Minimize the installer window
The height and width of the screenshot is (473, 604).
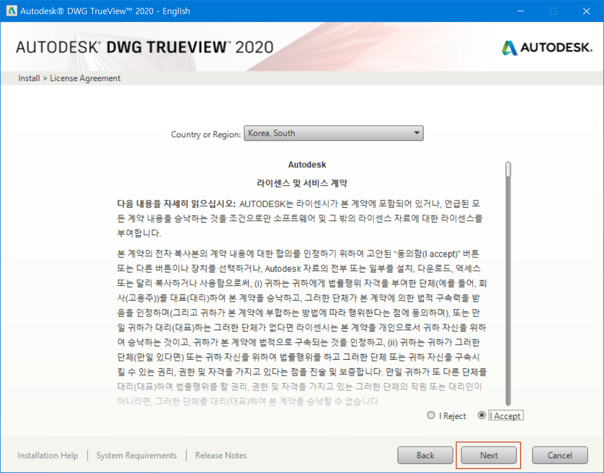521,11
